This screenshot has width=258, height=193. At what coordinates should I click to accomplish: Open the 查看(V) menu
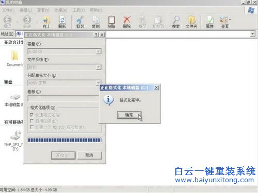point(43,10)
